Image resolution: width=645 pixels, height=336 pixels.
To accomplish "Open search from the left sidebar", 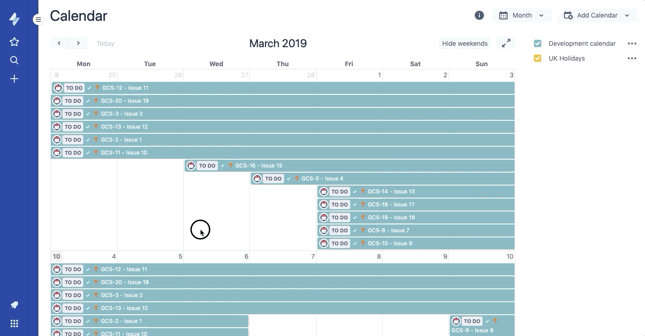I will click(14, 60).
